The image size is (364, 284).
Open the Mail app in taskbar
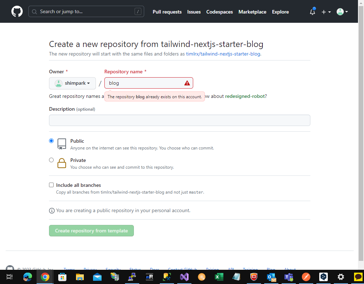97,277
